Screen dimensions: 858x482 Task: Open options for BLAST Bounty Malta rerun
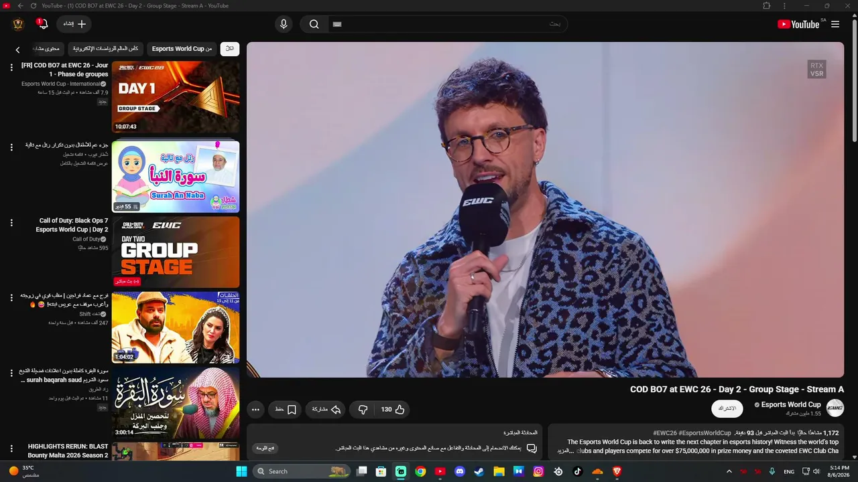point(11,449)
